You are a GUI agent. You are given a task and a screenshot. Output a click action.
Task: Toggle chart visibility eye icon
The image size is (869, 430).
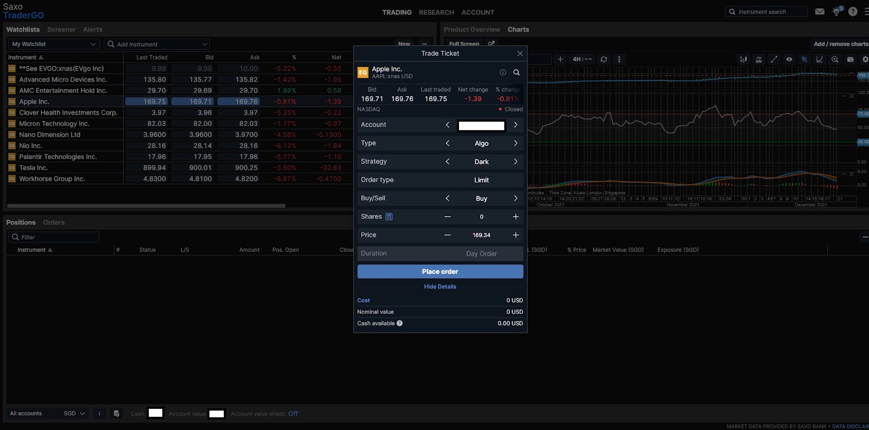click(789, 59)
